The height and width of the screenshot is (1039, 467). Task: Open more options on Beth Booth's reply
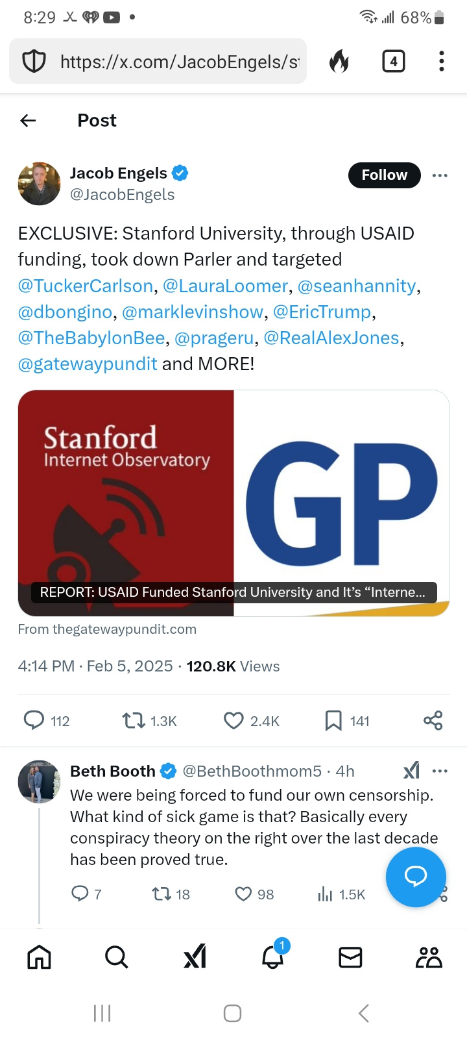[x=440, y=770]
